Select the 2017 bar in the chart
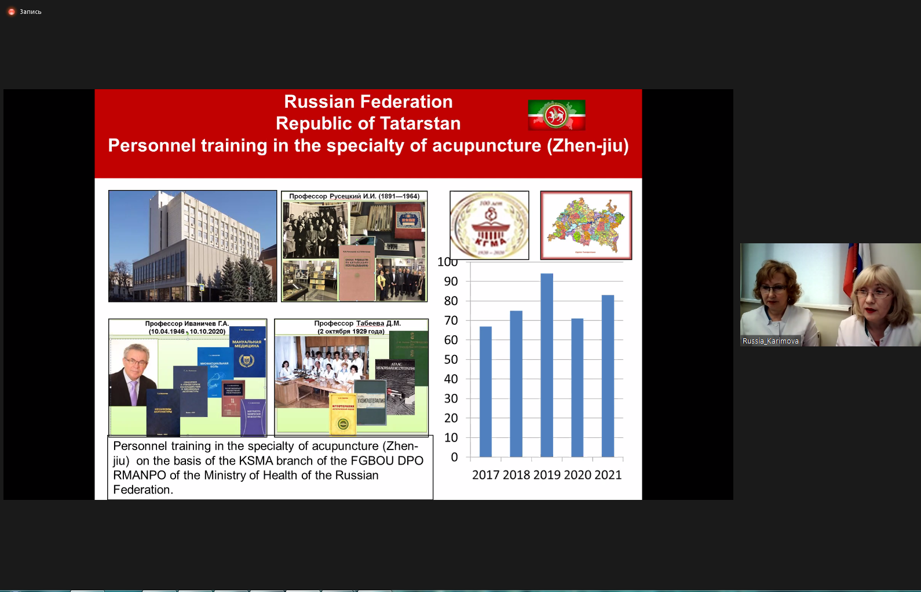The image size is (921, 592). [x=485, y=392]
